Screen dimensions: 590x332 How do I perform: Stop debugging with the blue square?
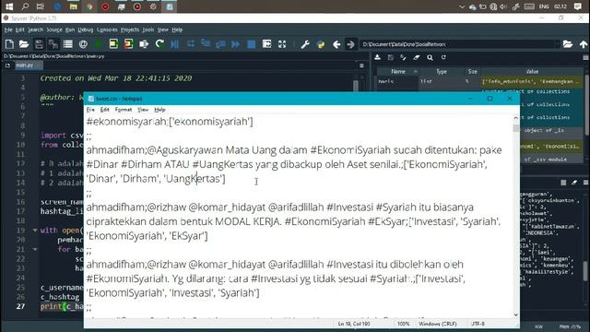pyautogui.click(x=252, y=44)
